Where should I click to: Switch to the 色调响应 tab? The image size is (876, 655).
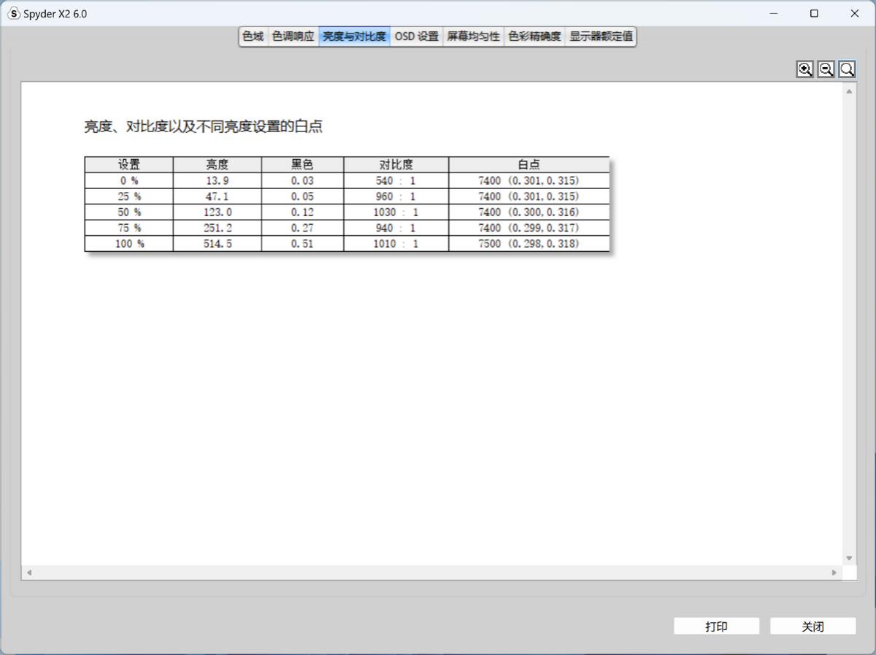click(x=293, y=36)
